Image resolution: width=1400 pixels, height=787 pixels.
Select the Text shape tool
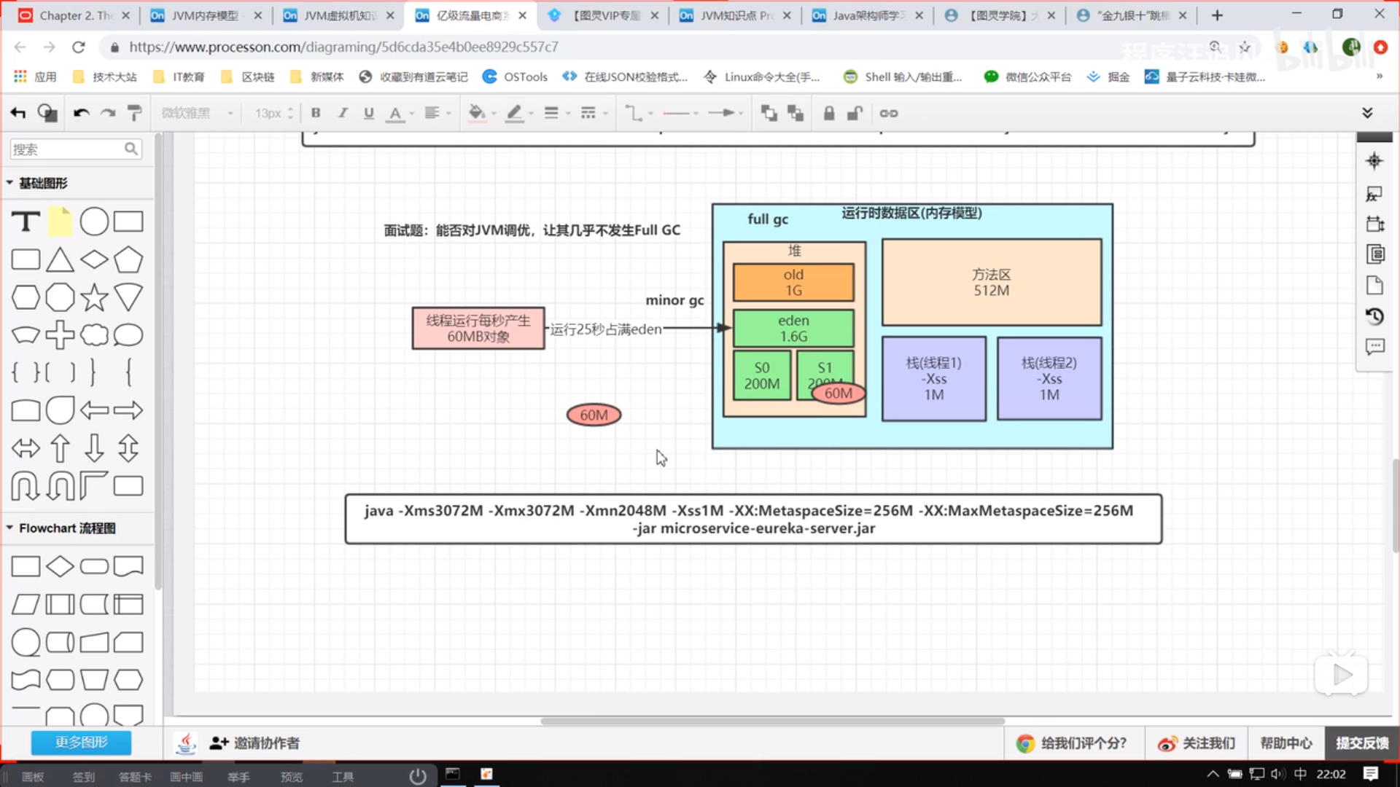[x=26, y=222]
